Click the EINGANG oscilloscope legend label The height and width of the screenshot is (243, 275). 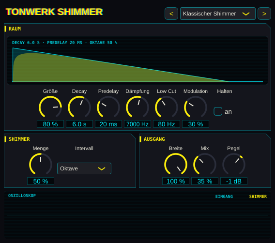224,197
